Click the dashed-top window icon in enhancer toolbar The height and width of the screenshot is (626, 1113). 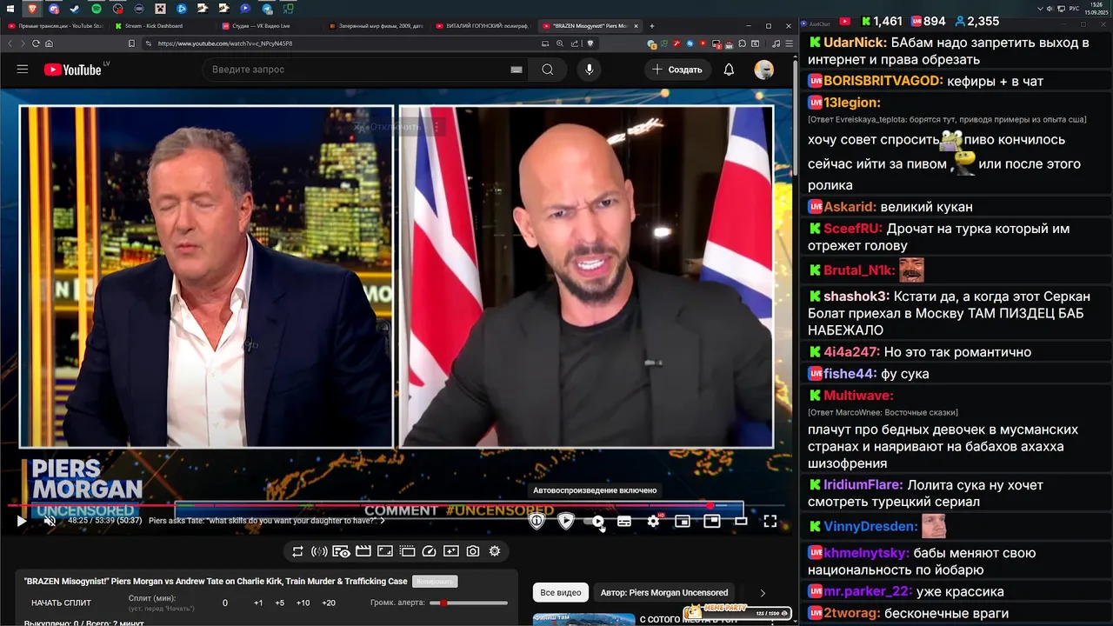407,551
